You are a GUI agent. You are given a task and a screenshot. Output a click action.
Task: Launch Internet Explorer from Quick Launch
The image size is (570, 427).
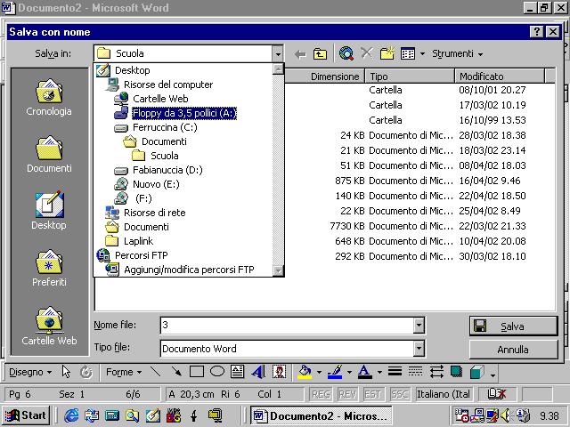tap(71, 415)
